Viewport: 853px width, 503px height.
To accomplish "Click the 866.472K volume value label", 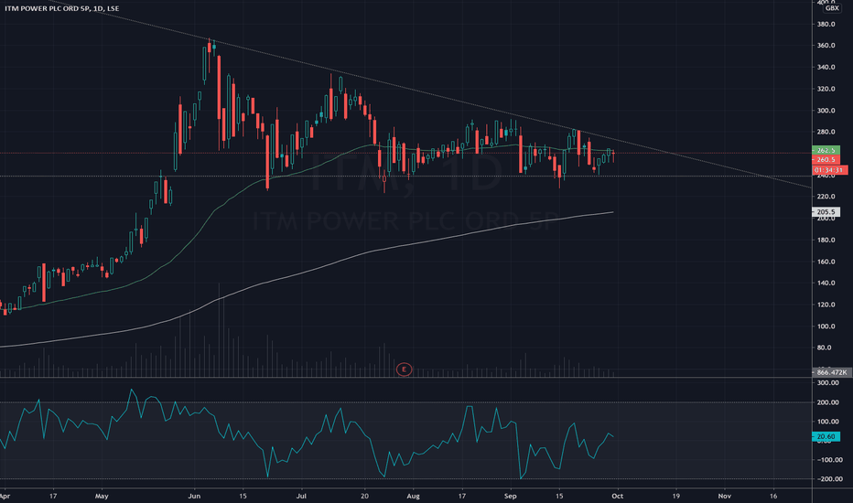I will [832, 372].
